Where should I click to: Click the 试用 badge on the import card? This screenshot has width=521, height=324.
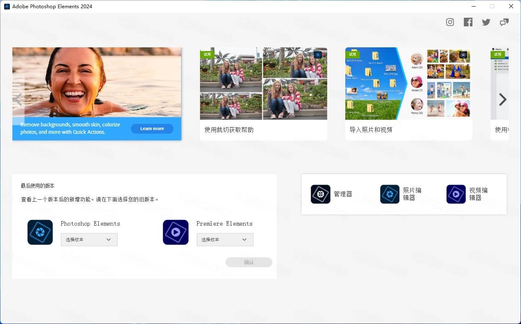coord(352,54)
